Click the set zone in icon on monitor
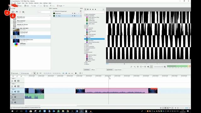Image resolution: width=201 pixels, height=113 pixels. click(131, 67)
